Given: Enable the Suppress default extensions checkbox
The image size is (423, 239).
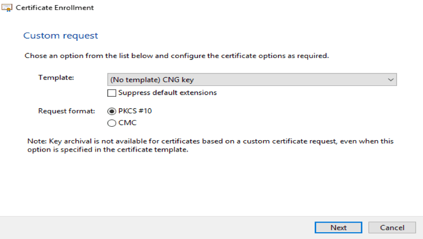Looking at the screenshot, I should pos(111,93).
